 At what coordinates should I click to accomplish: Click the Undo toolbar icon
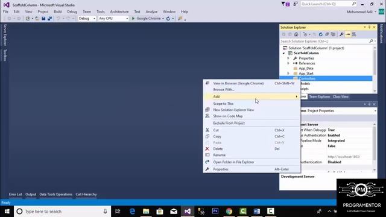59,19
